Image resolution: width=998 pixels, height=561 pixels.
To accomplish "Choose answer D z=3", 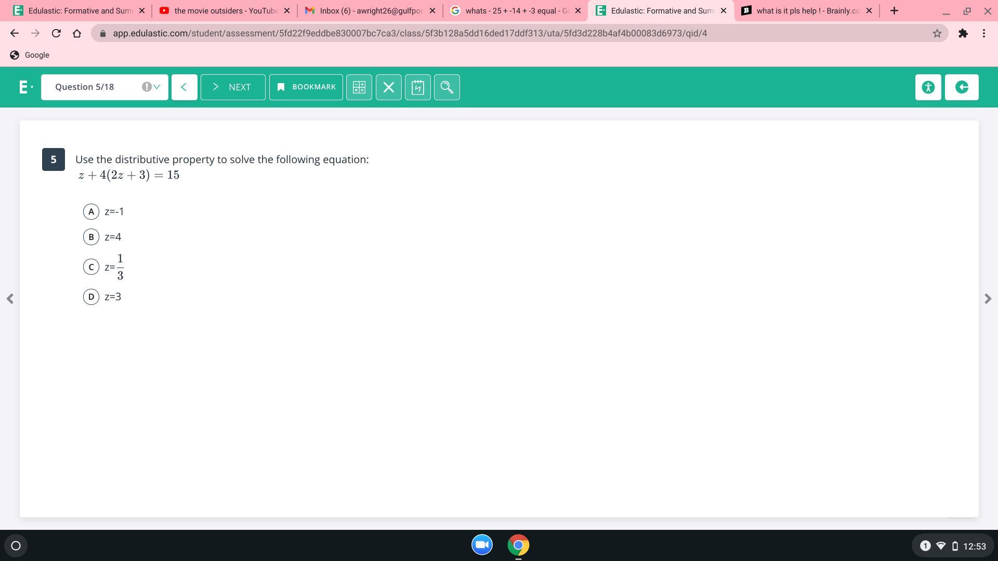I will [x=91, y=297].
